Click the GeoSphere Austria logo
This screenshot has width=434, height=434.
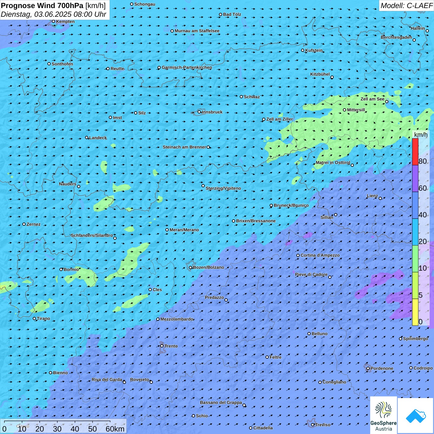pyautogui.click(x=383, y=415)
